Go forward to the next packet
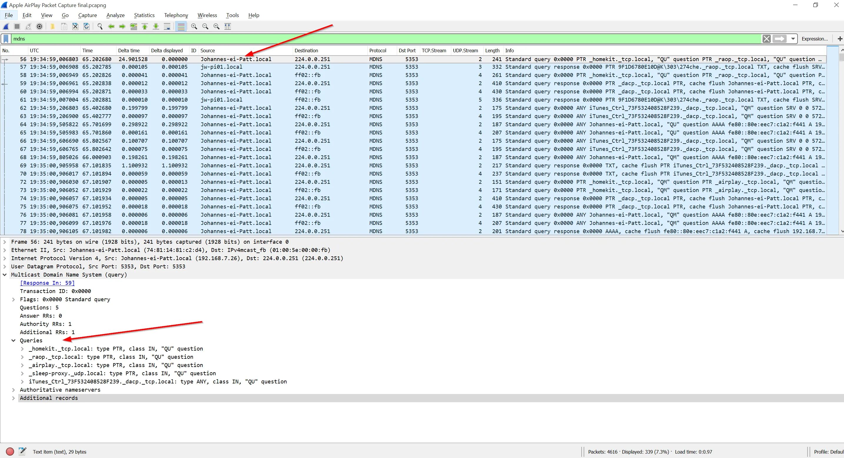 (x=122, y=26)
